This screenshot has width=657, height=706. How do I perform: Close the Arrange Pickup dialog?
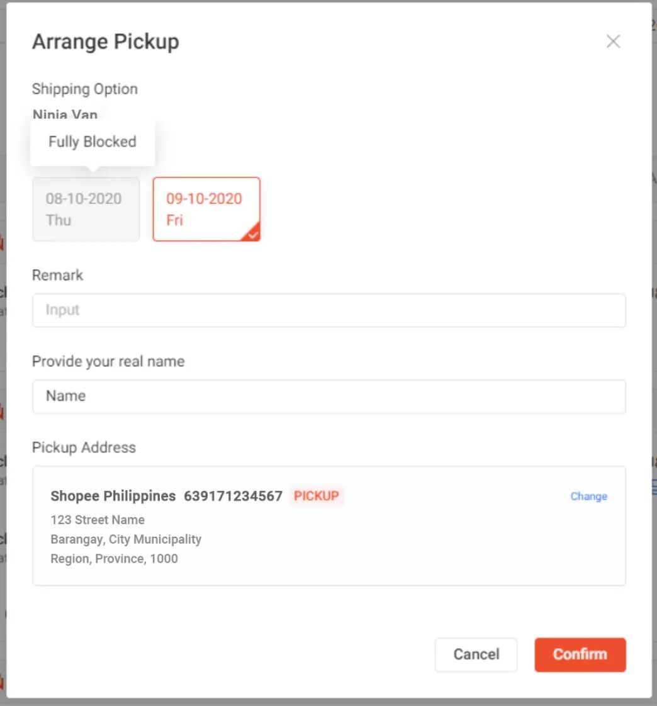coord(613,42)
